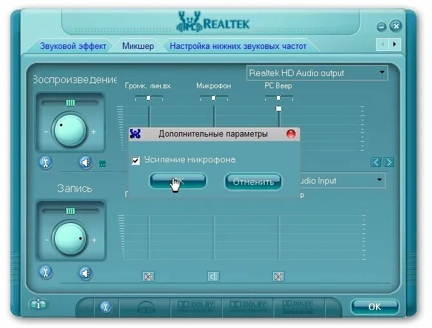Screen dimensions: 432x328
Task: Click the Запись balance slider handle
Action: click(71, 211)
